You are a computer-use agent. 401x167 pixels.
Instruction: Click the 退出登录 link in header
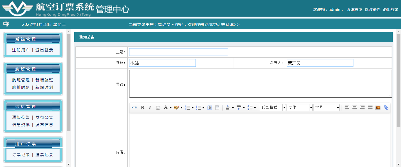(390, 9)
